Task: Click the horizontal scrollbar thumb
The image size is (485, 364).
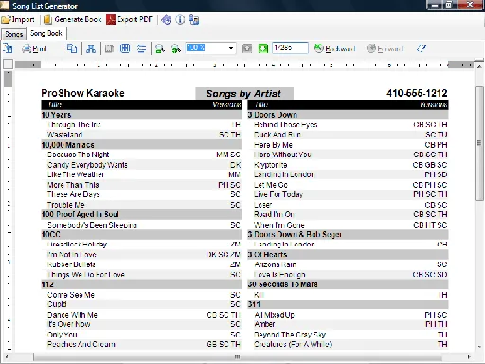Action: [238, 357]
